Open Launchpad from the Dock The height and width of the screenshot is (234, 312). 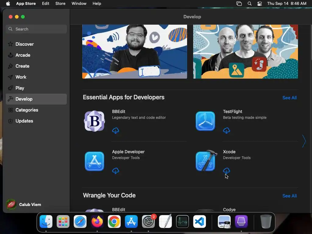click(x=63, y=222)
